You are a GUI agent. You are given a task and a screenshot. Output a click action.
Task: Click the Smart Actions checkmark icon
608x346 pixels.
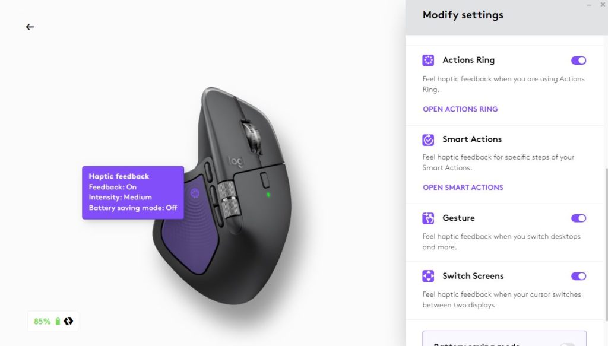point(428,139)
